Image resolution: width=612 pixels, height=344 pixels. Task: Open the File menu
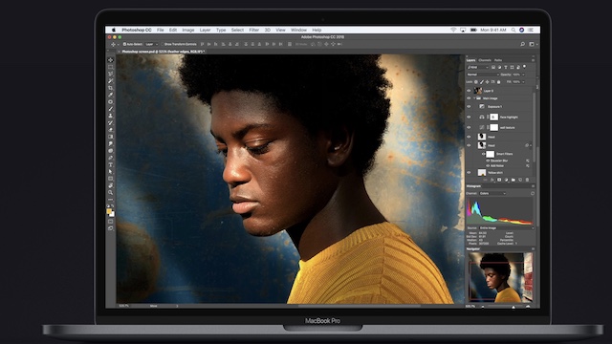point(161,30)
